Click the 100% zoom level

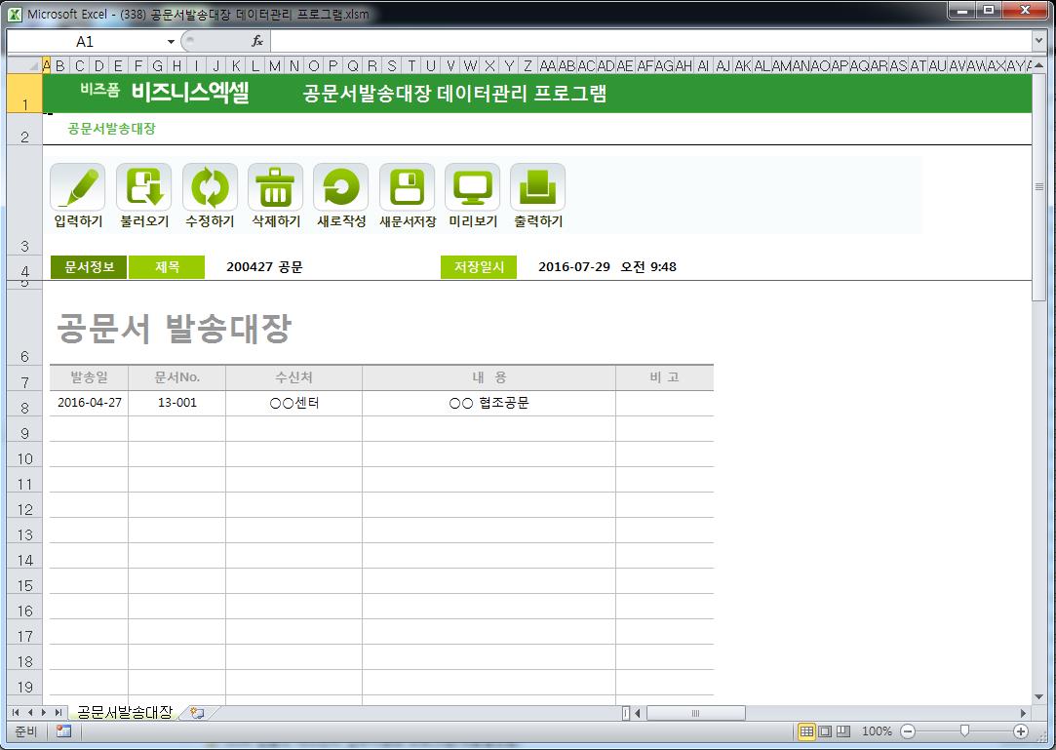877,731
